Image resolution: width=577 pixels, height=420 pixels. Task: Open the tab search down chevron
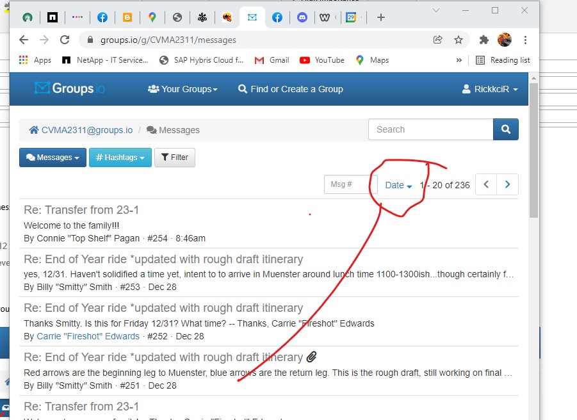(x=436, y=10)
